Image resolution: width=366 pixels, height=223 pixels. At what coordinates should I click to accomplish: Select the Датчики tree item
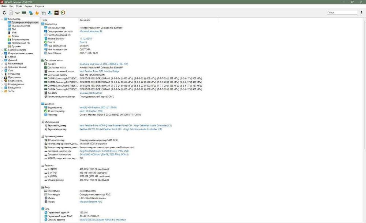pos(16,47)
